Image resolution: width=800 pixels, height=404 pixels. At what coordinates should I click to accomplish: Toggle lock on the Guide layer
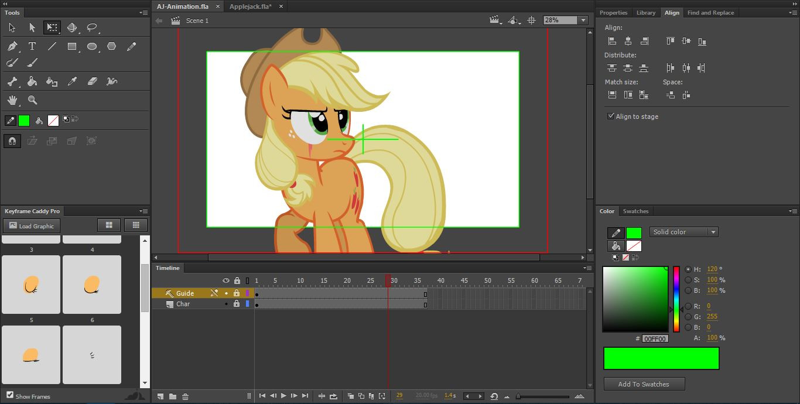point(237,293)
